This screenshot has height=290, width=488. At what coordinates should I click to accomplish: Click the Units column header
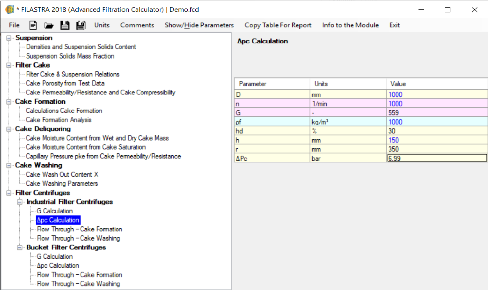tap(348, 84)
